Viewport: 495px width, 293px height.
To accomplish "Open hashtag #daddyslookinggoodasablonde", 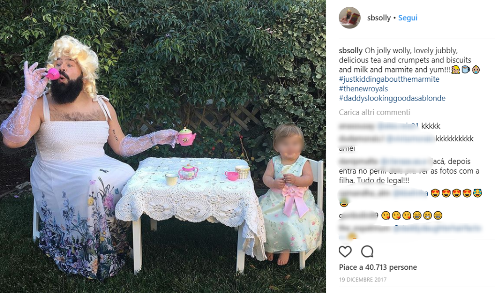I will click(x=392, y=98).
